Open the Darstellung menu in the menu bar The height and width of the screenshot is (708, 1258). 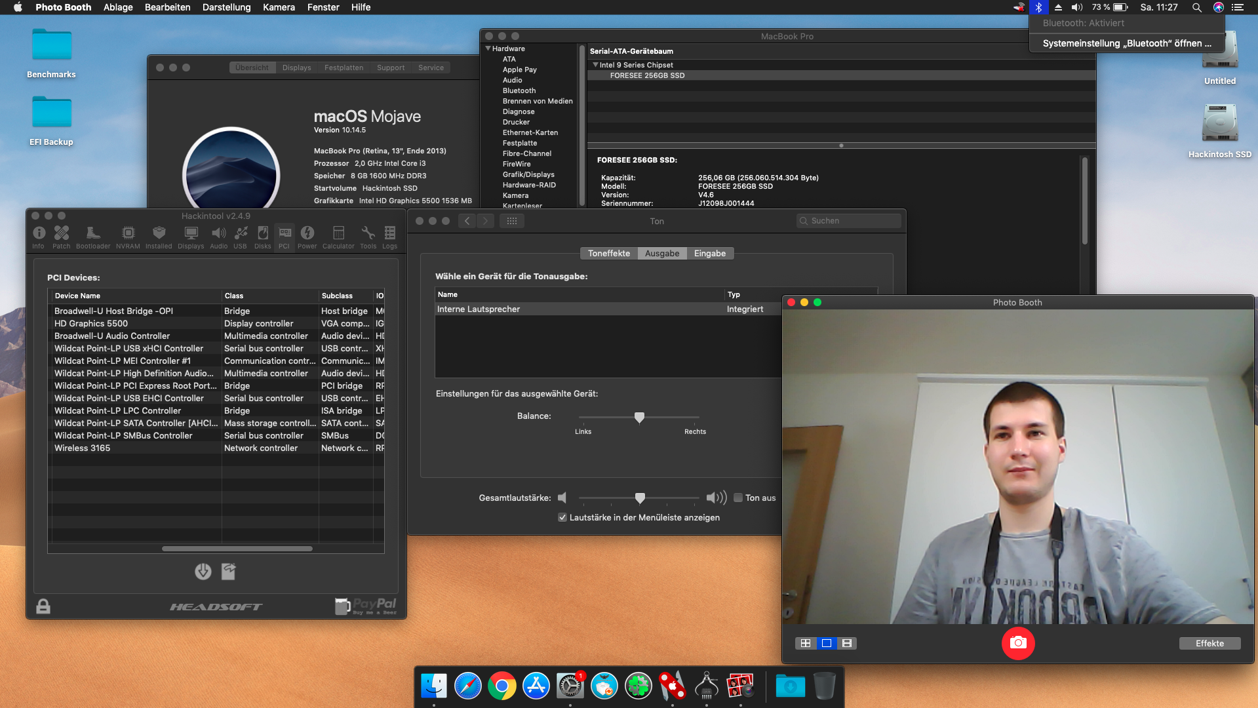pos(226,7)
